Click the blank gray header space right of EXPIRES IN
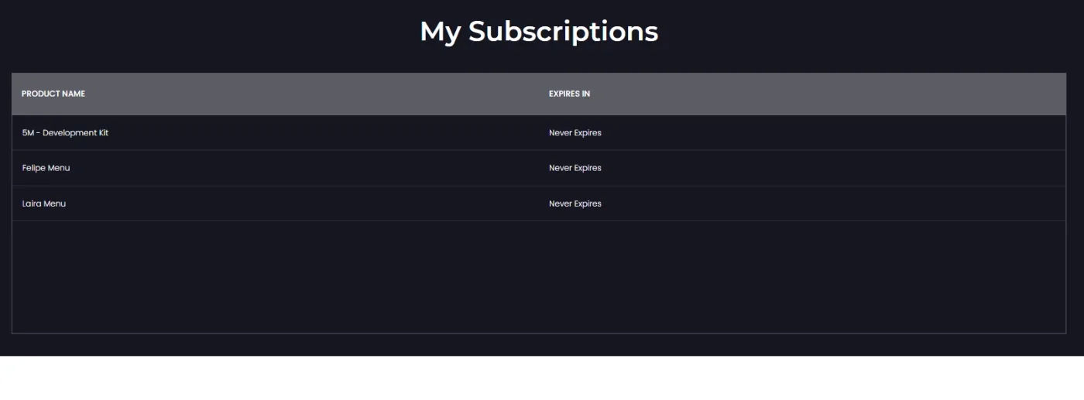 (828, 94)
